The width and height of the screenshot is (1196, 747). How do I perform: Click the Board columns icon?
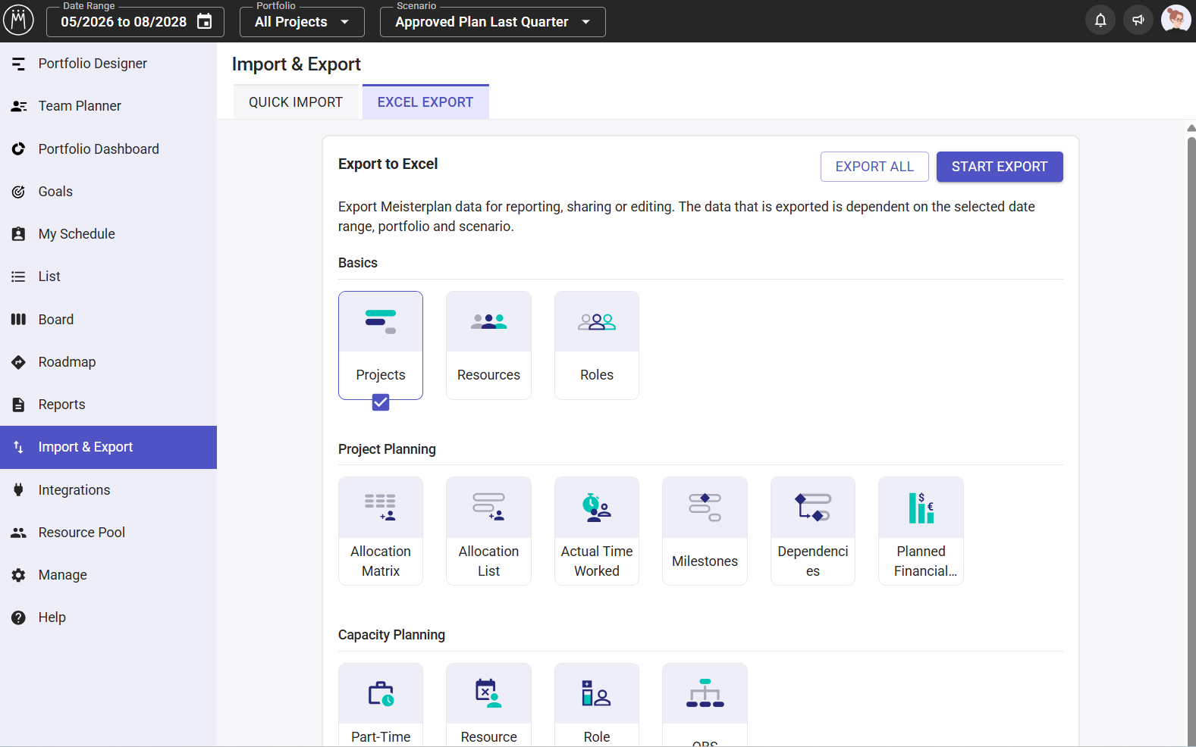click(19, 320)
